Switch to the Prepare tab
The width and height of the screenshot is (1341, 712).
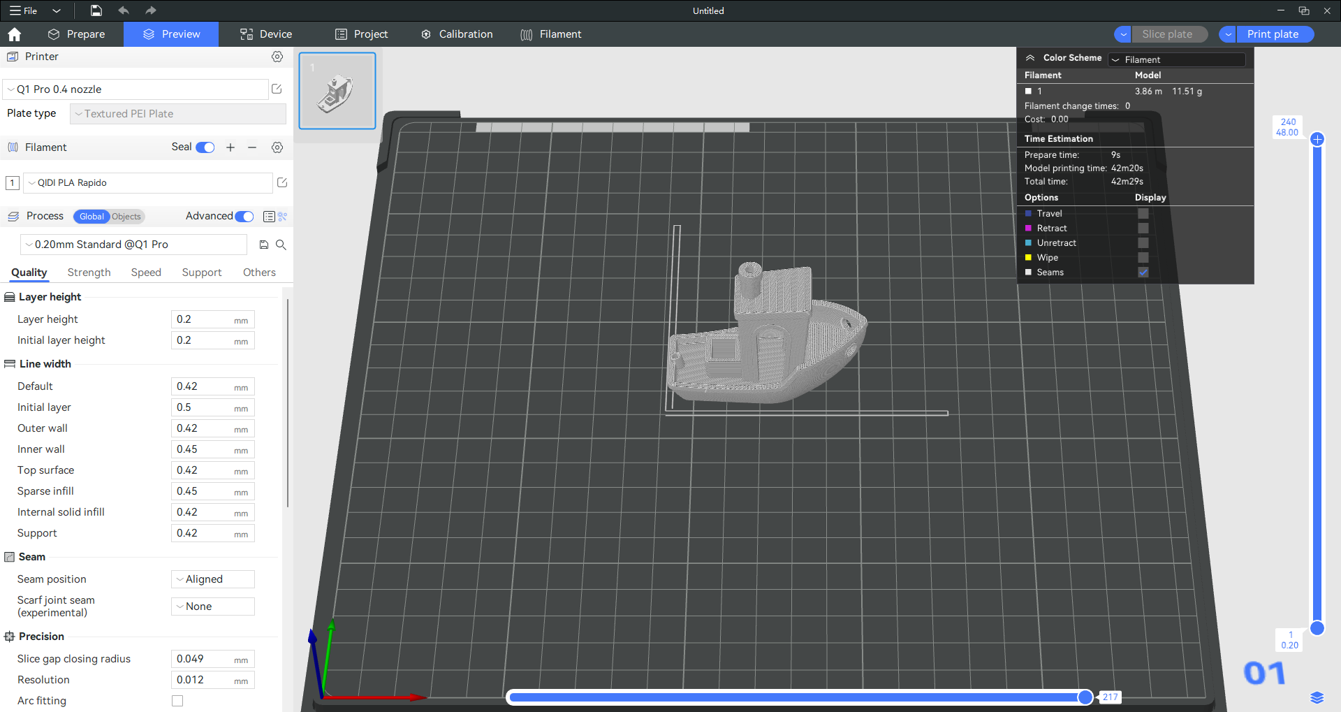click(77, 34)
